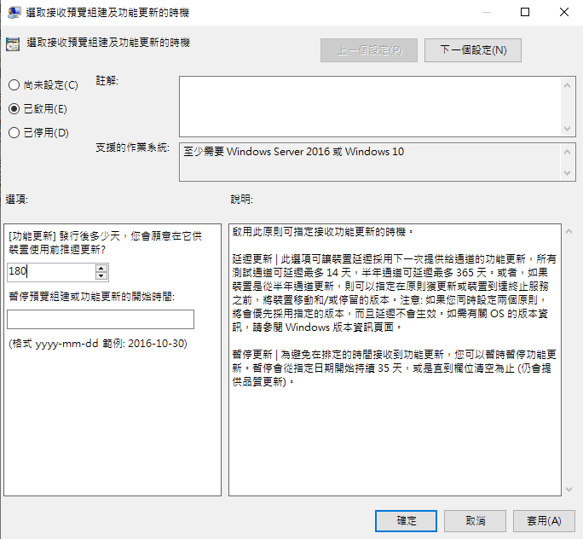
Task: Select the 已啟用 radio button
Action: click(13, 109)
